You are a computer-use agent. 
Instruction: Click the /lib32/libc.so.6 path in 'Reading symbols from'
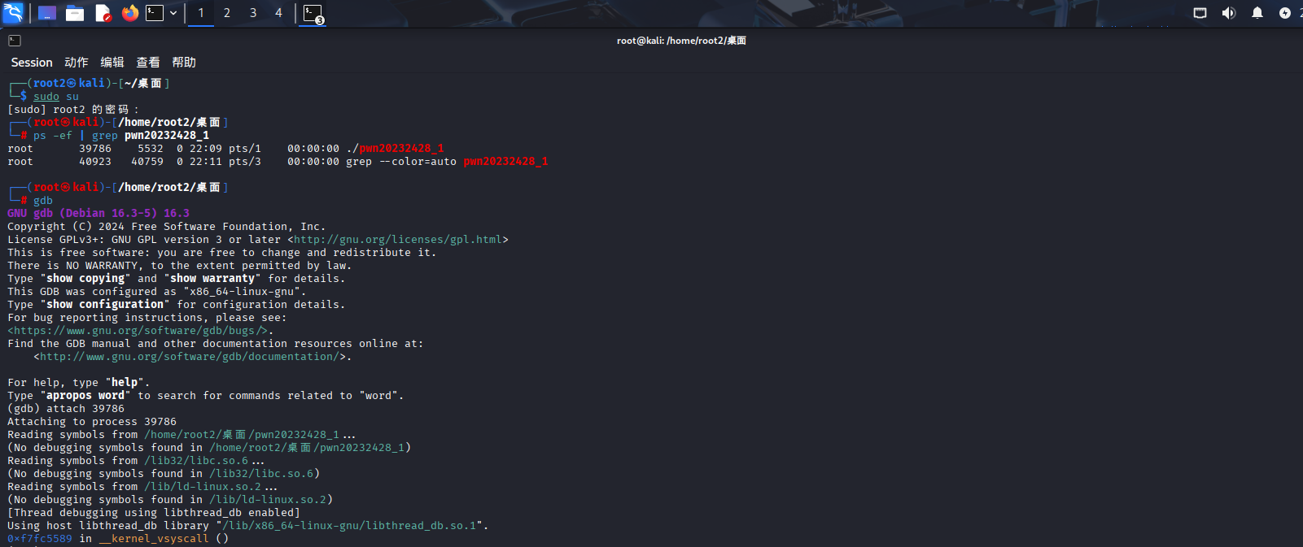pos(196,461)
